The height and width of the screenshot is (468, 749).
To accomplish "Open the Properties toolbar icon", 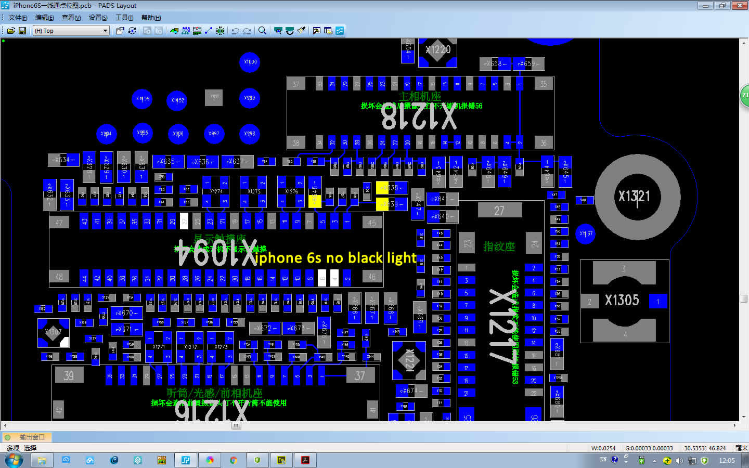I will point(120,31).
